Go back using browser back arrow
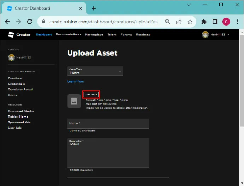Screen dimensions: 244x186 (7, 22)
